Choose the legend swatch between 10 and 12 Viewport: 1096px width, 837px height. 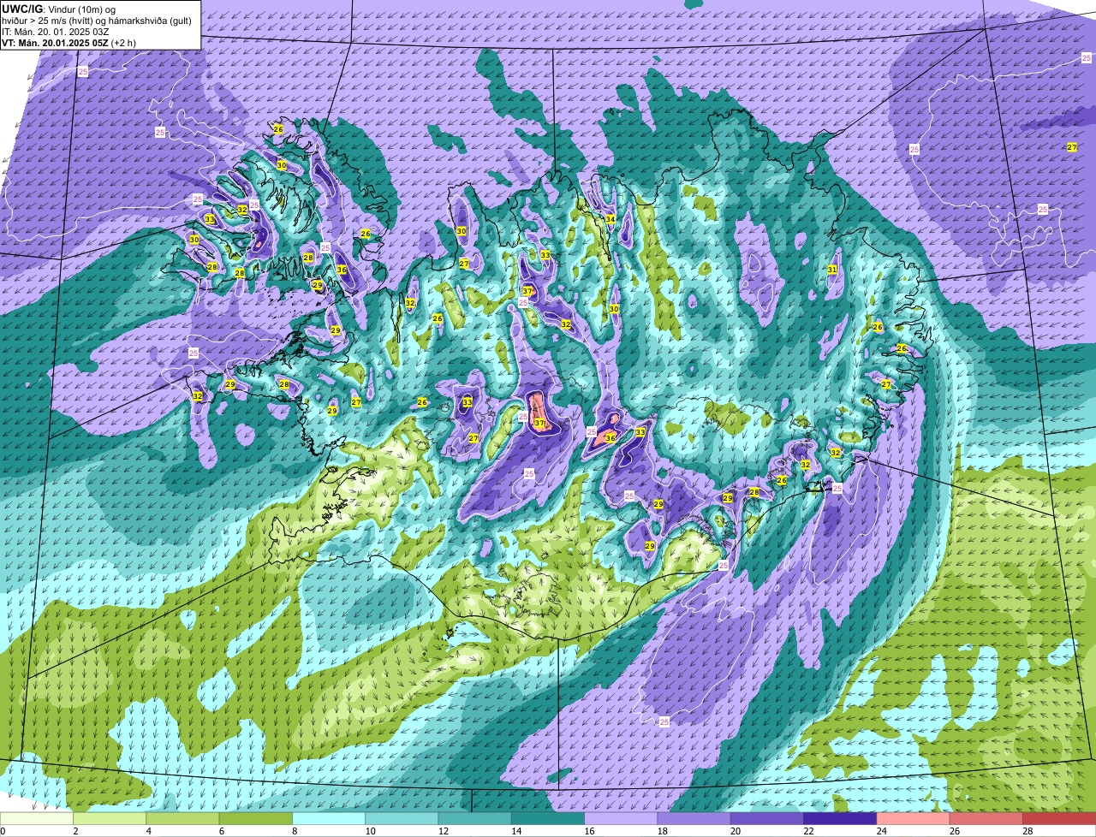402,819
